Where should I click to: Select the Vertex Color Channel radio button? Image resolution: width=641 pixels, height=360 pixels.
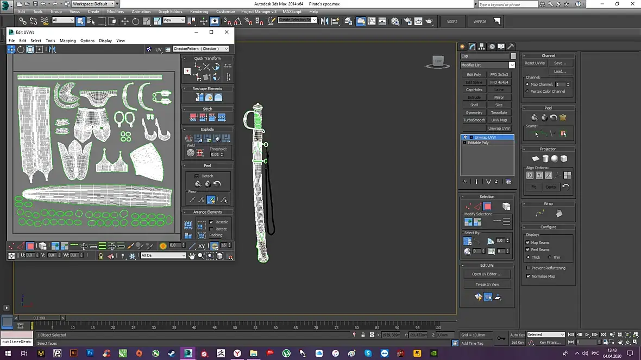(527, 91)
